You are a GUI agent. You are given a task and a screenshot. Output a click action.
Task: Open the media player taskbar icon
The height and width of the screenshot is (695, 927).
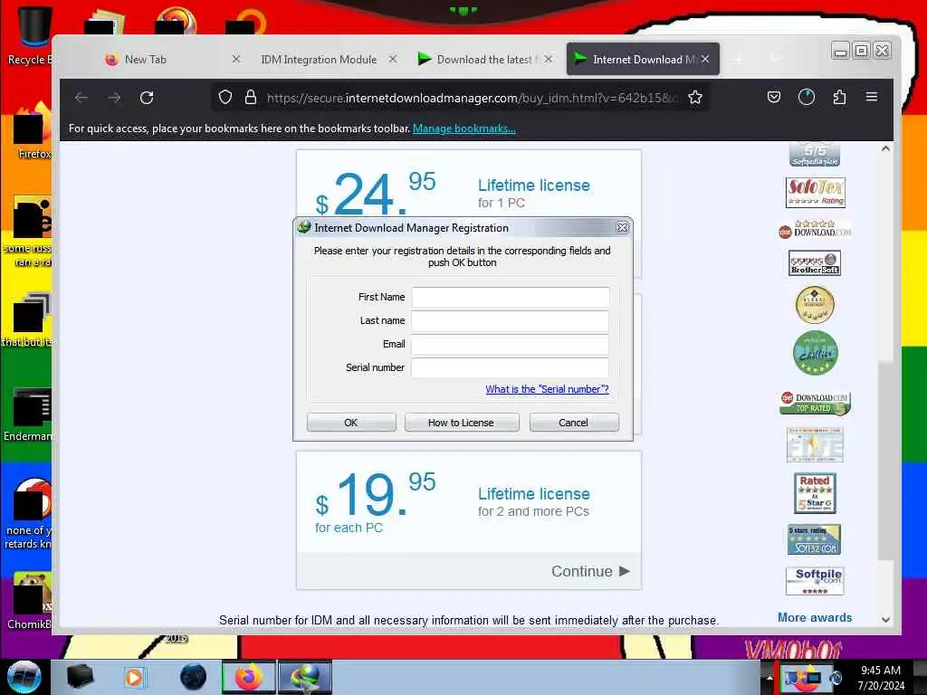134,677
